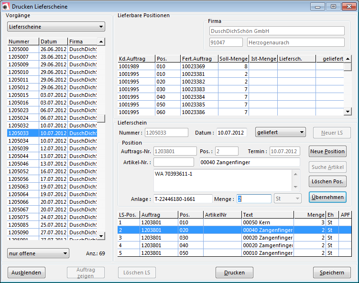
Task: Click the Übernehmen button
Action: [327, 197]
